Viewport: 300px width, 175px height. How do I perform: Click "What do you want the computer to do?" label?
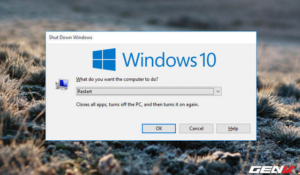point(117,79)
